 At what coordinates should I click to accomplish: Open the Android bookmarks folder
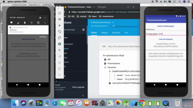coord(81,16)
